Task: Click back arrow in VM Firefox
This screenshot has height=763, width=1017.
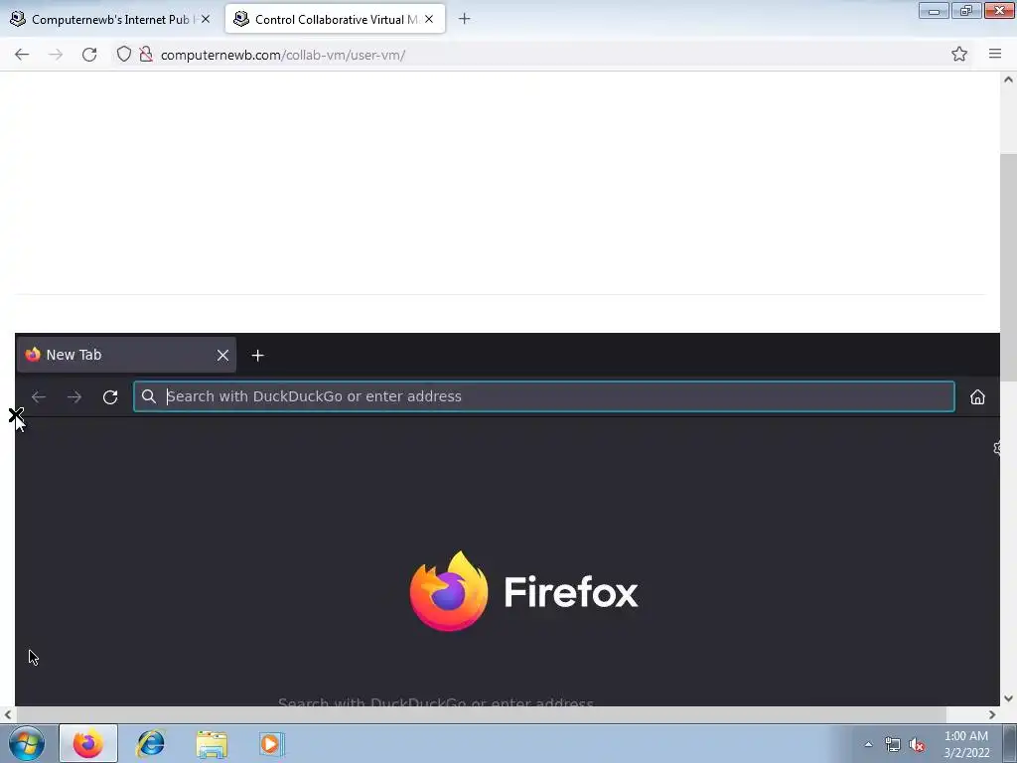Action: (39, 397)
